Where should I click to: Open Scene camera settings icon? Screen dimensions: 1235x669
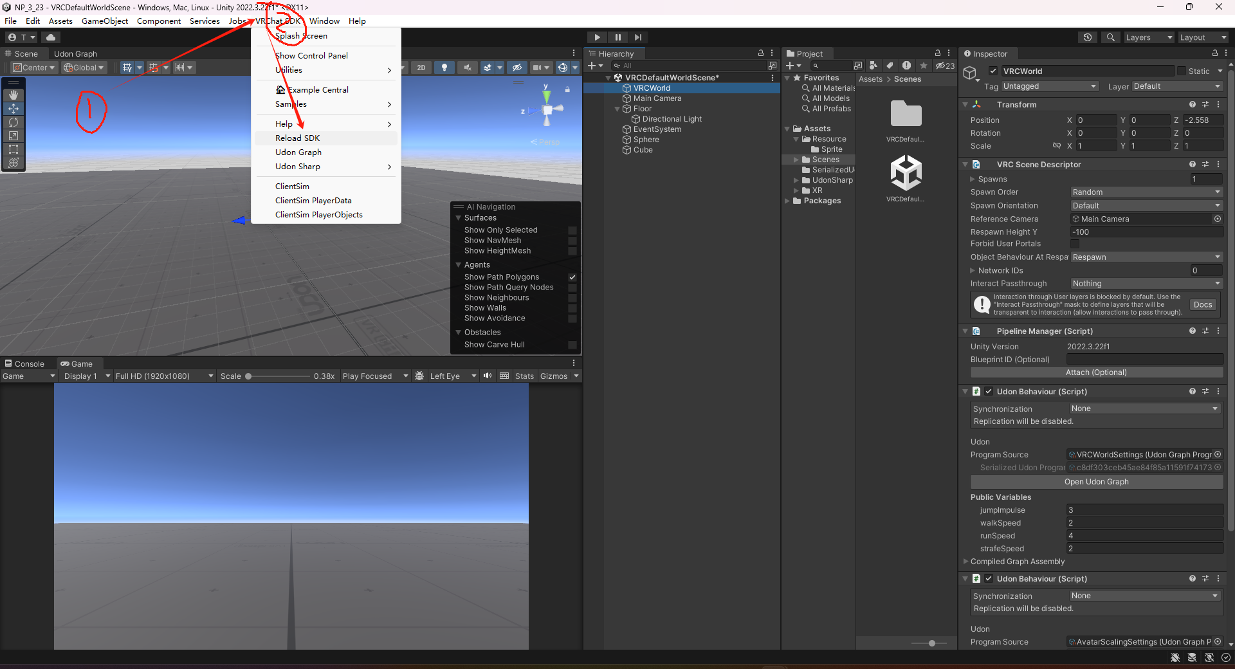click(536, 68)
